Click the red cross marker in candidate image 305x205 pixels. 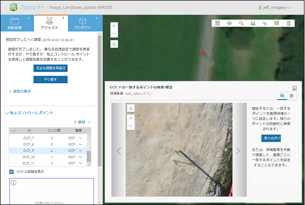(x=185, y=149)
